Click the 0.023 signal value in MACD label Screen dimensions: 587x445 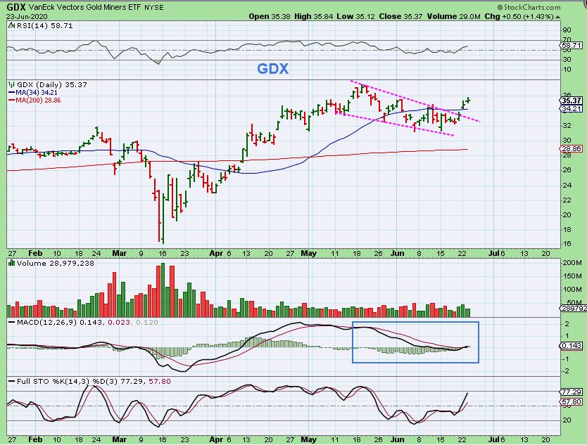coord(119,323)
